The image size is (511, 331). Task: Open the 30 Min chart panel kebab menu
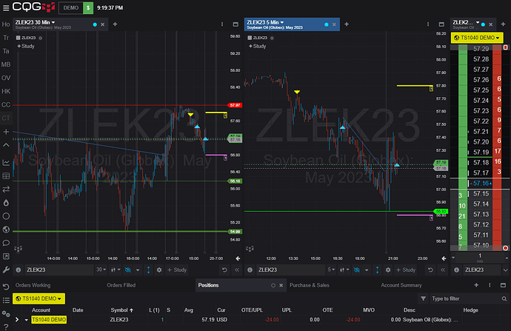222,24
